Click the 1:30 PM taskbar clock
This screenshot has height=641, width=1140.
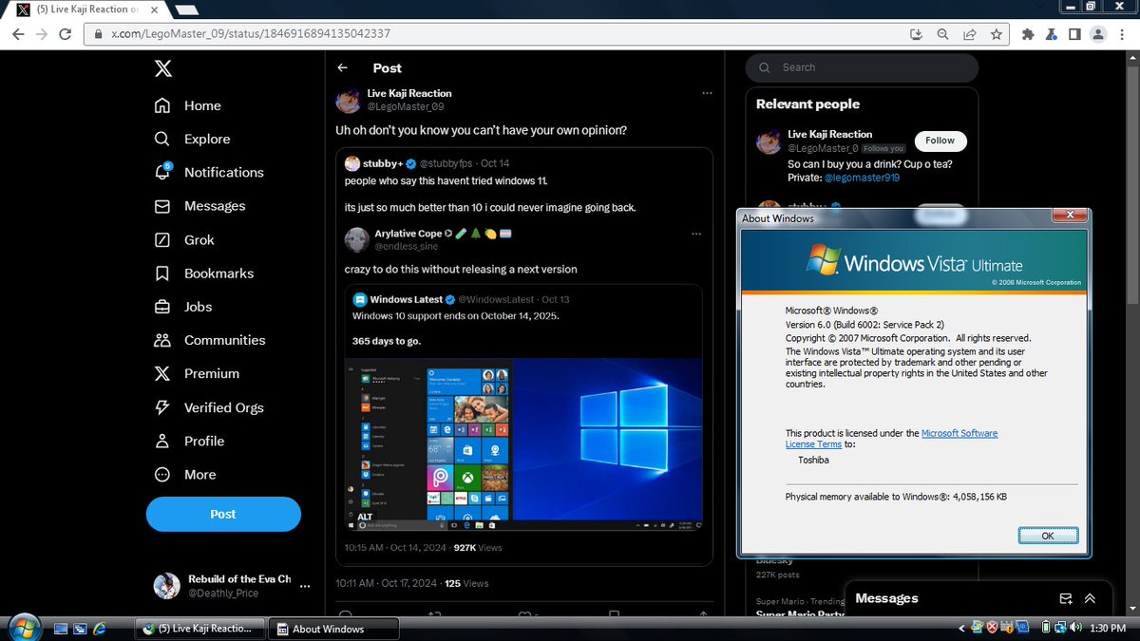pyautogui.click(x=1108, y=628)
